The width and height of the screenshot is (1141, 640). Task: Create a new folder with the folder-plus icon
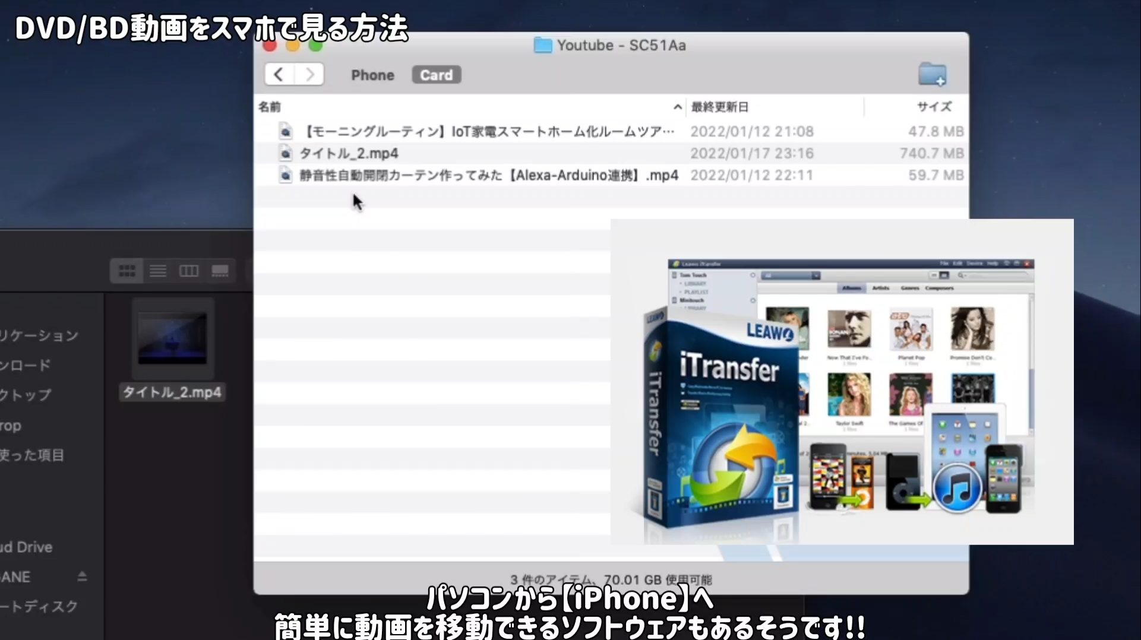coord(932,75)
